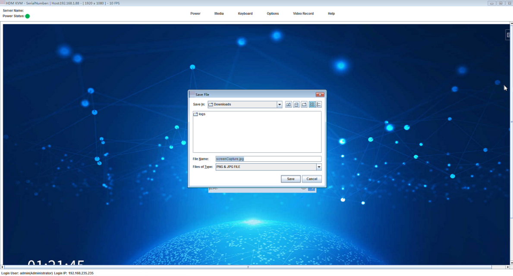Open the Help menu
Image resolution: width=513 pixels, height=276 pixels.
pos(331,14)
